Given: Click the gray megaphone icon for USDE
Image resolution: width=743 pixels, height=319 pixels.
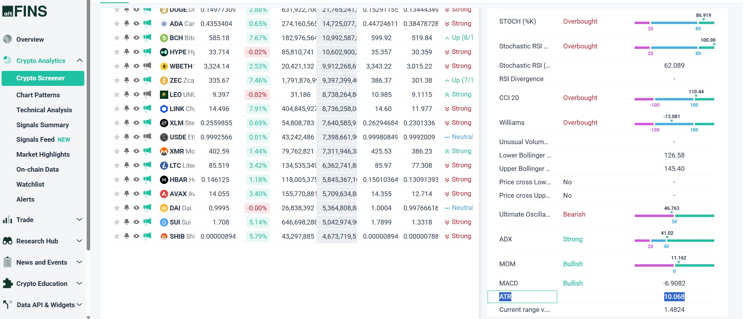Looking at the screenshot, I should (147, 137).
